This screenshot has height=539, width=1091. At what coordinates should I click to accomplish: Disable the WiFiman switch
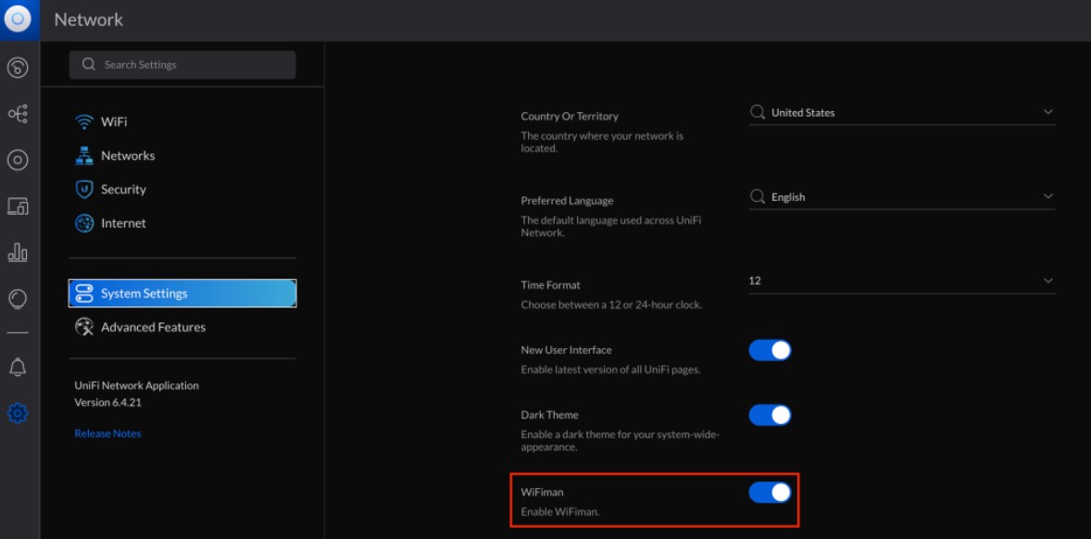click(x=770, y=493)
